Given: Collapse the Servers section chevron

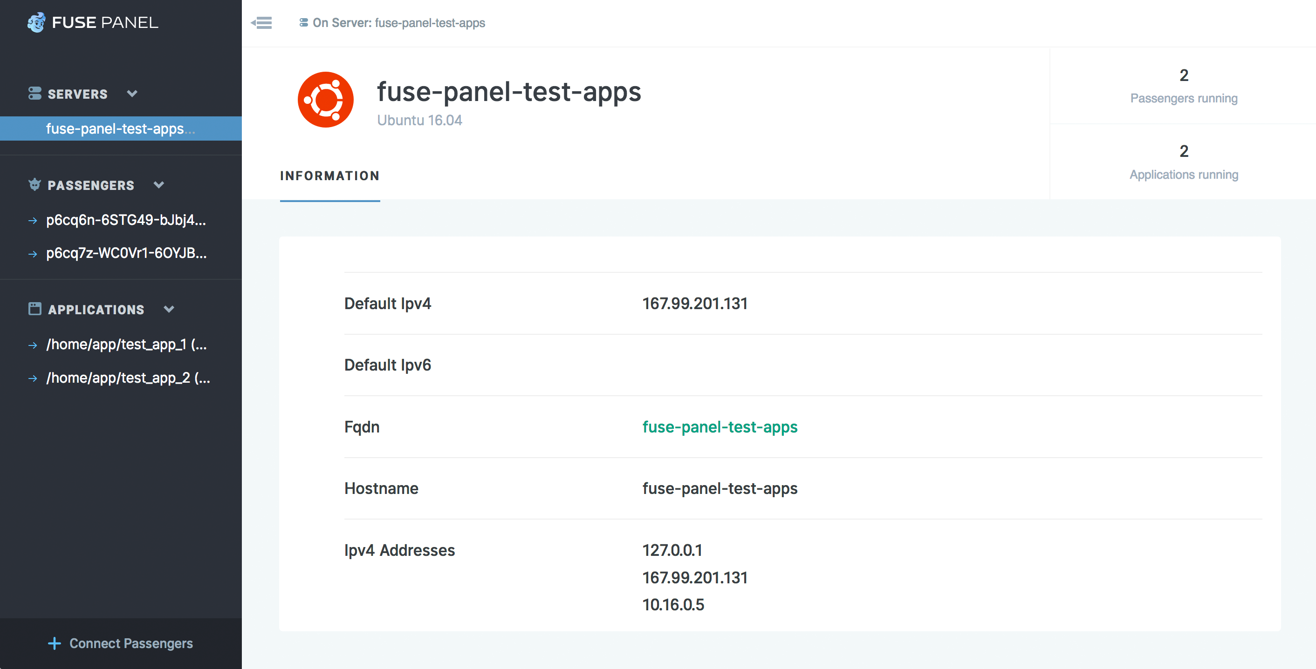Looking at the screenshot, I should [x=132, y=94].
